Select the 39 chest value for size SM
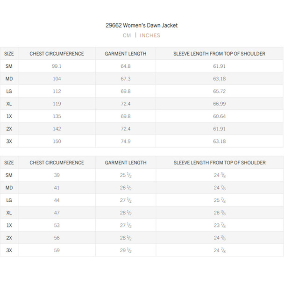Screen dimensions: 284x284 pyautogui.click(x=57, y=175)
